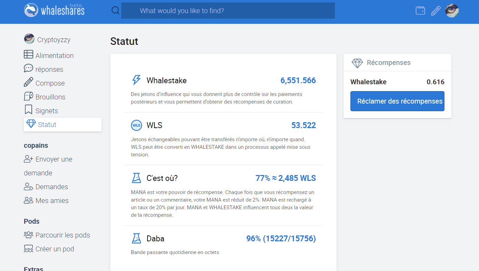Click the value 77% ≈ 2,485 WLS
479x271 pixels.
[x=286, y=178]
